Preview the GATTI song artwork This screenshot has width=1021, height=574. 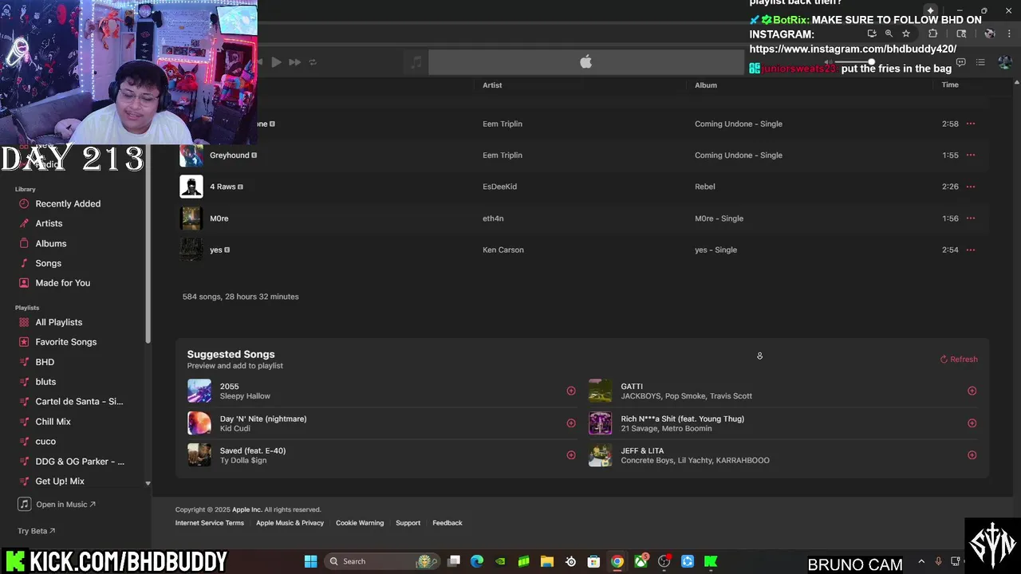601,391
